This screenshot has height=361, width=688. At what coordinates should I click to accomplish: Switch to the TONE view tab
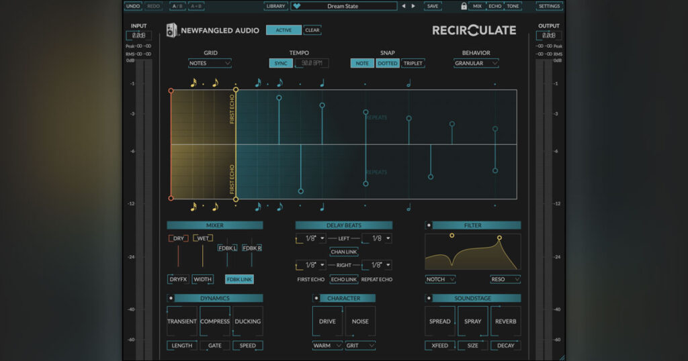(x=513, y=6)
